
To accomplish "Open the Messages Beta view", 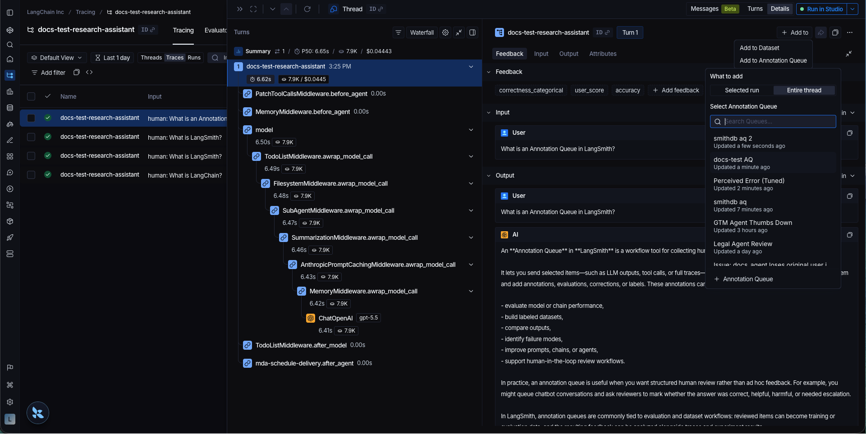I will click(714, 9).
